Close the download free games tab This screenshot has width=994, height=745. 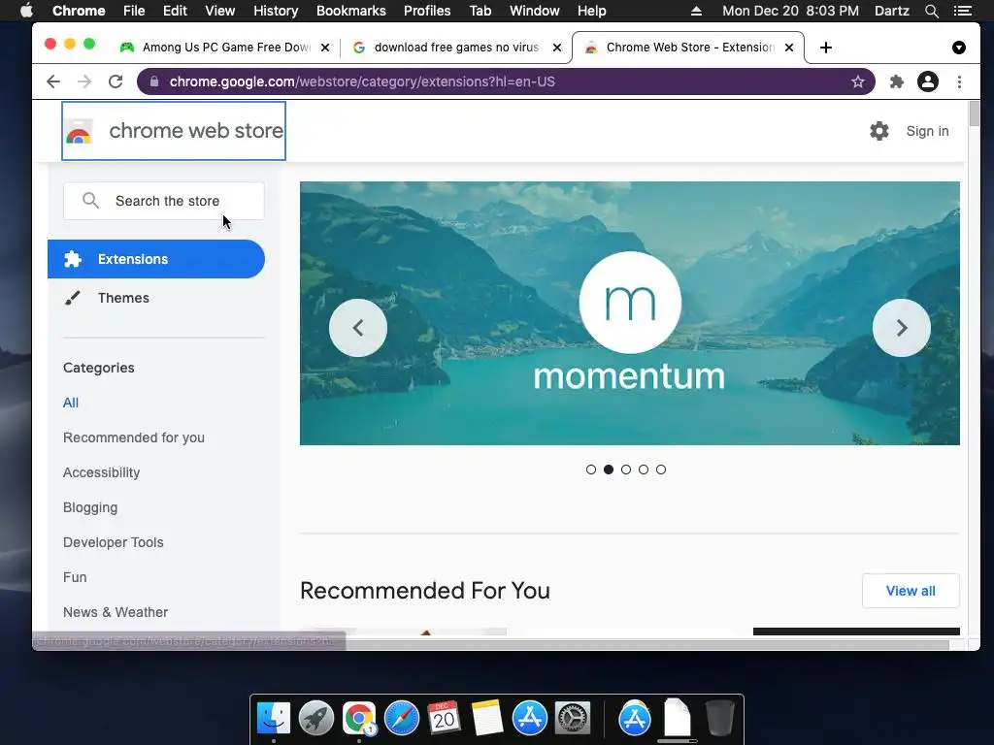coord(556,48)
